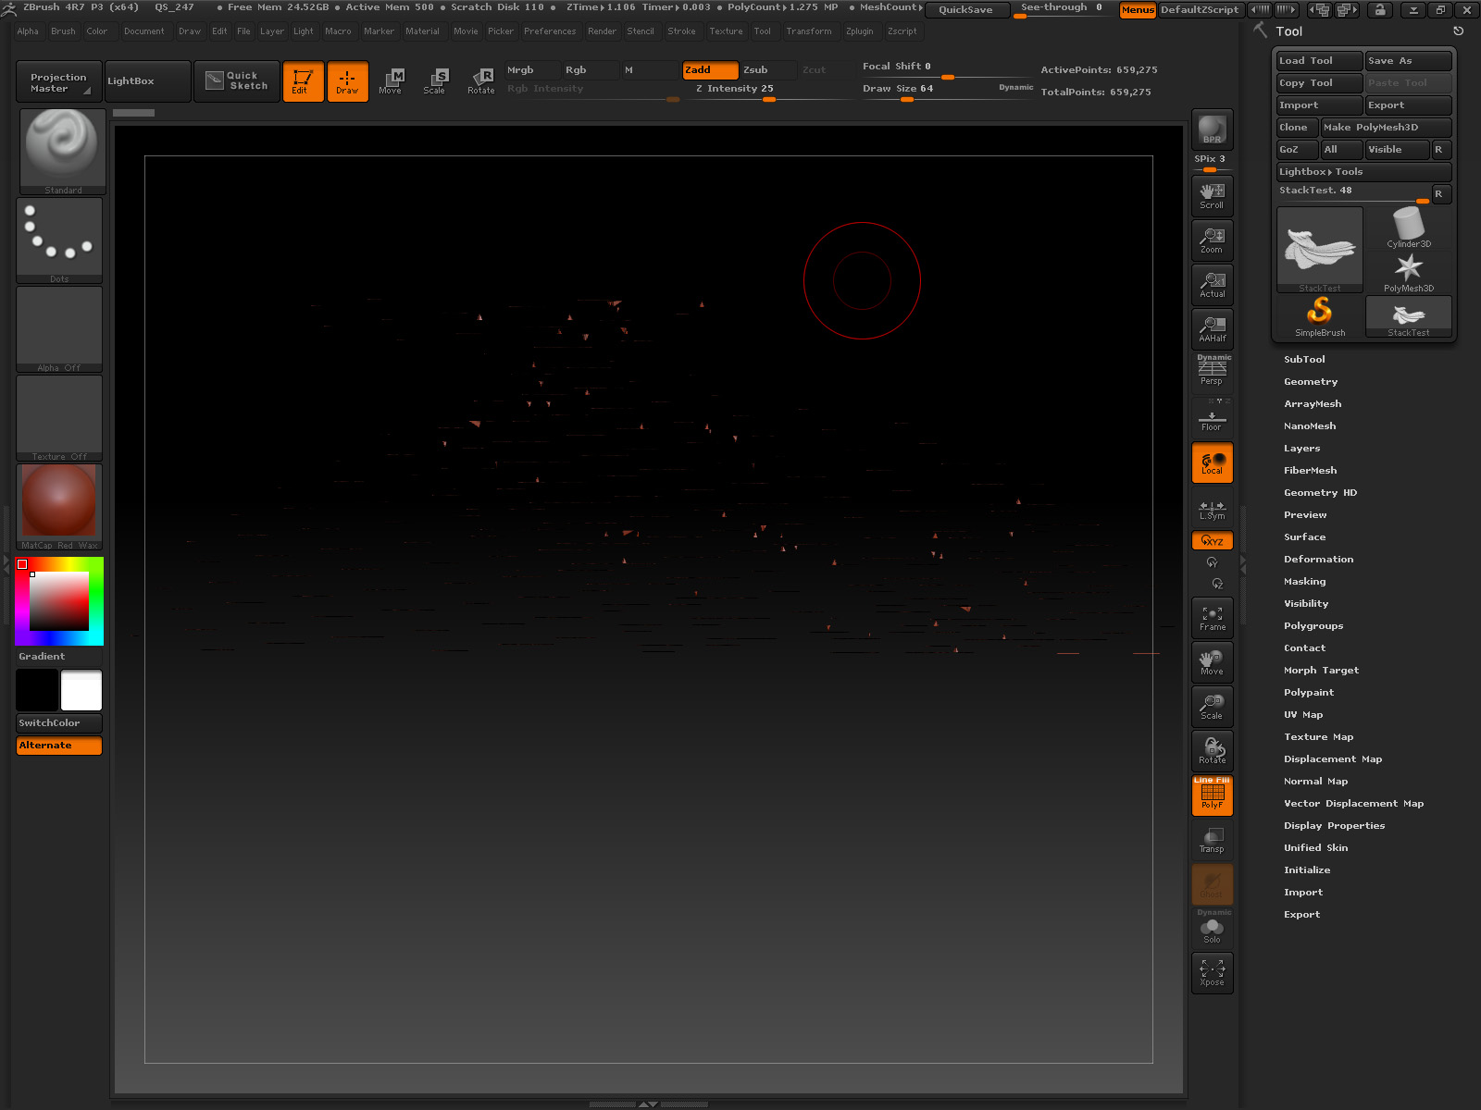Select the top shelf Scale mode
Image resolution: width=1481 pixels, height=1110 pixels.
coord(436,81)
